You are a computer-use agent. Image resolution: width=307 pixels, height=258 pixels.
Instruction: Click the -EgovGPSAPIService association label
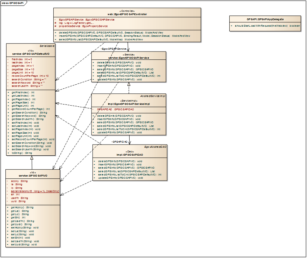click(x=114, y=48)
